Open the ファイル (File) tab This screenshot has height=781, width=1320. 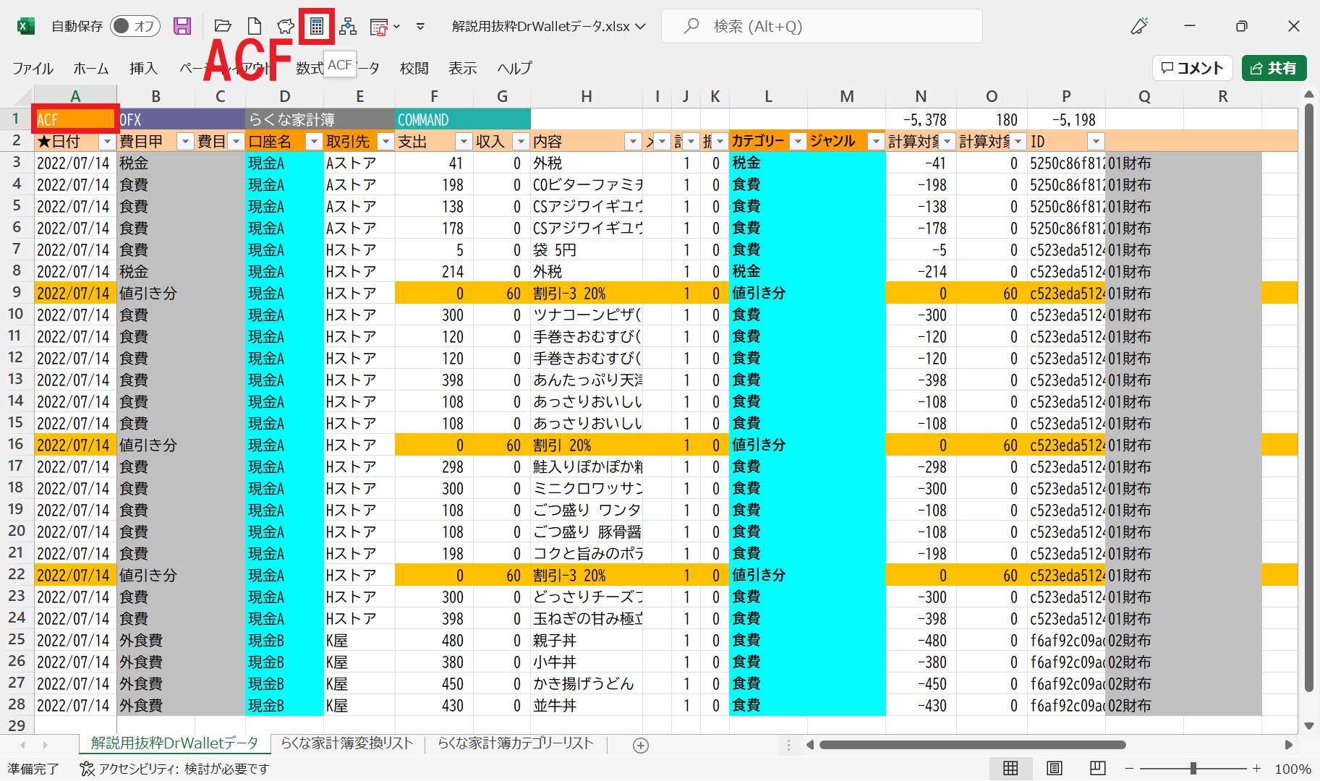[33, 68]
